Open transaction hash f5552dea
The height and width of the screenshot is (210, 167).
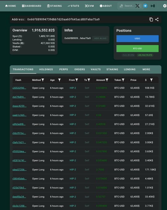(x=19, y=151)
